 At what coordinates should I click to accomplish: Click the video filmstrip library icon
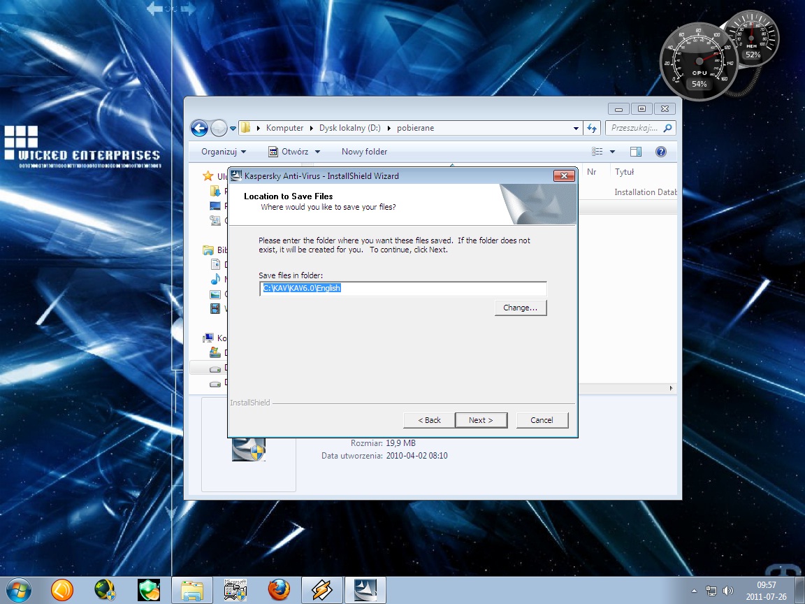click(x=216, y=309)
